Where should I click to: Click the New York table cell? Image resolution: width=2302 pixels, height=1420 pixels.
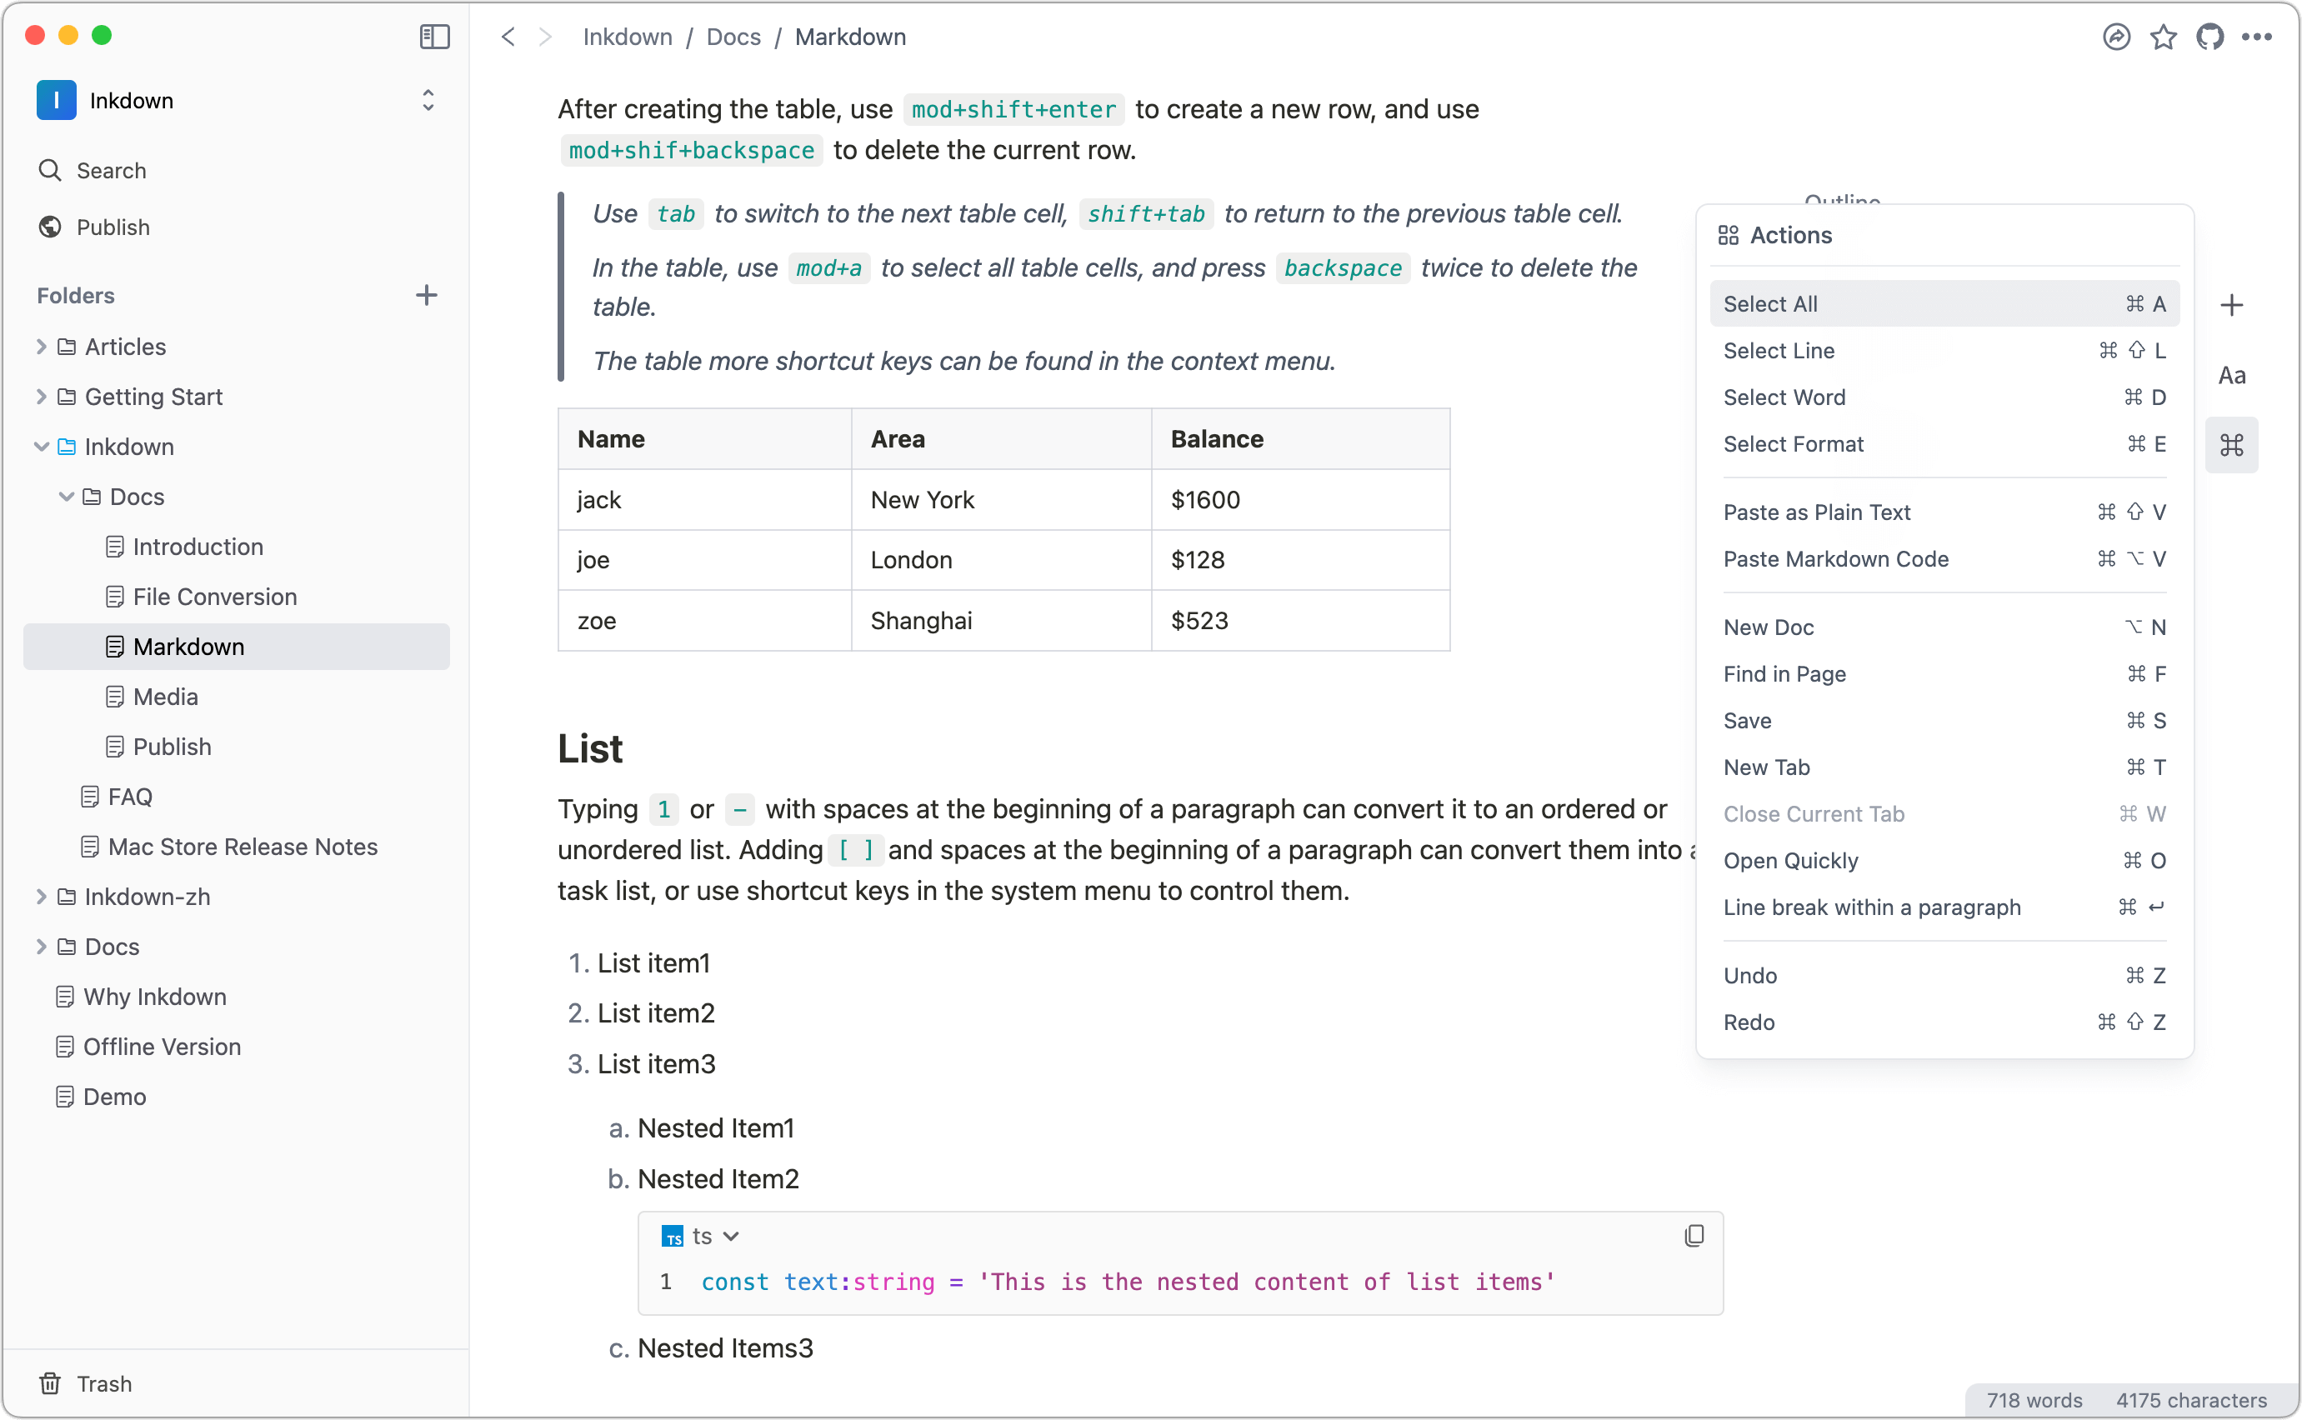pyautogui.click(x=1001, y=500)
